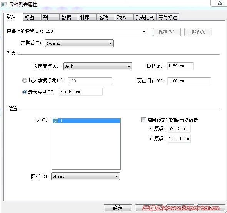Click the X 原点 69.72 mm field
The width and height of the screenshot is (227, 213).
click(179, 129)
